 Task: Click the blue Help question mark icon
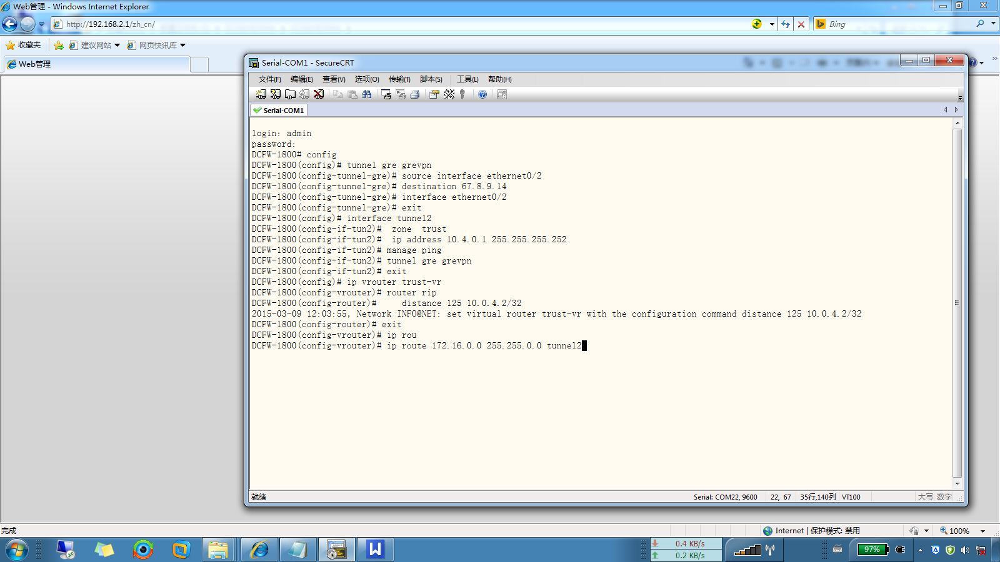coord(482,94)
